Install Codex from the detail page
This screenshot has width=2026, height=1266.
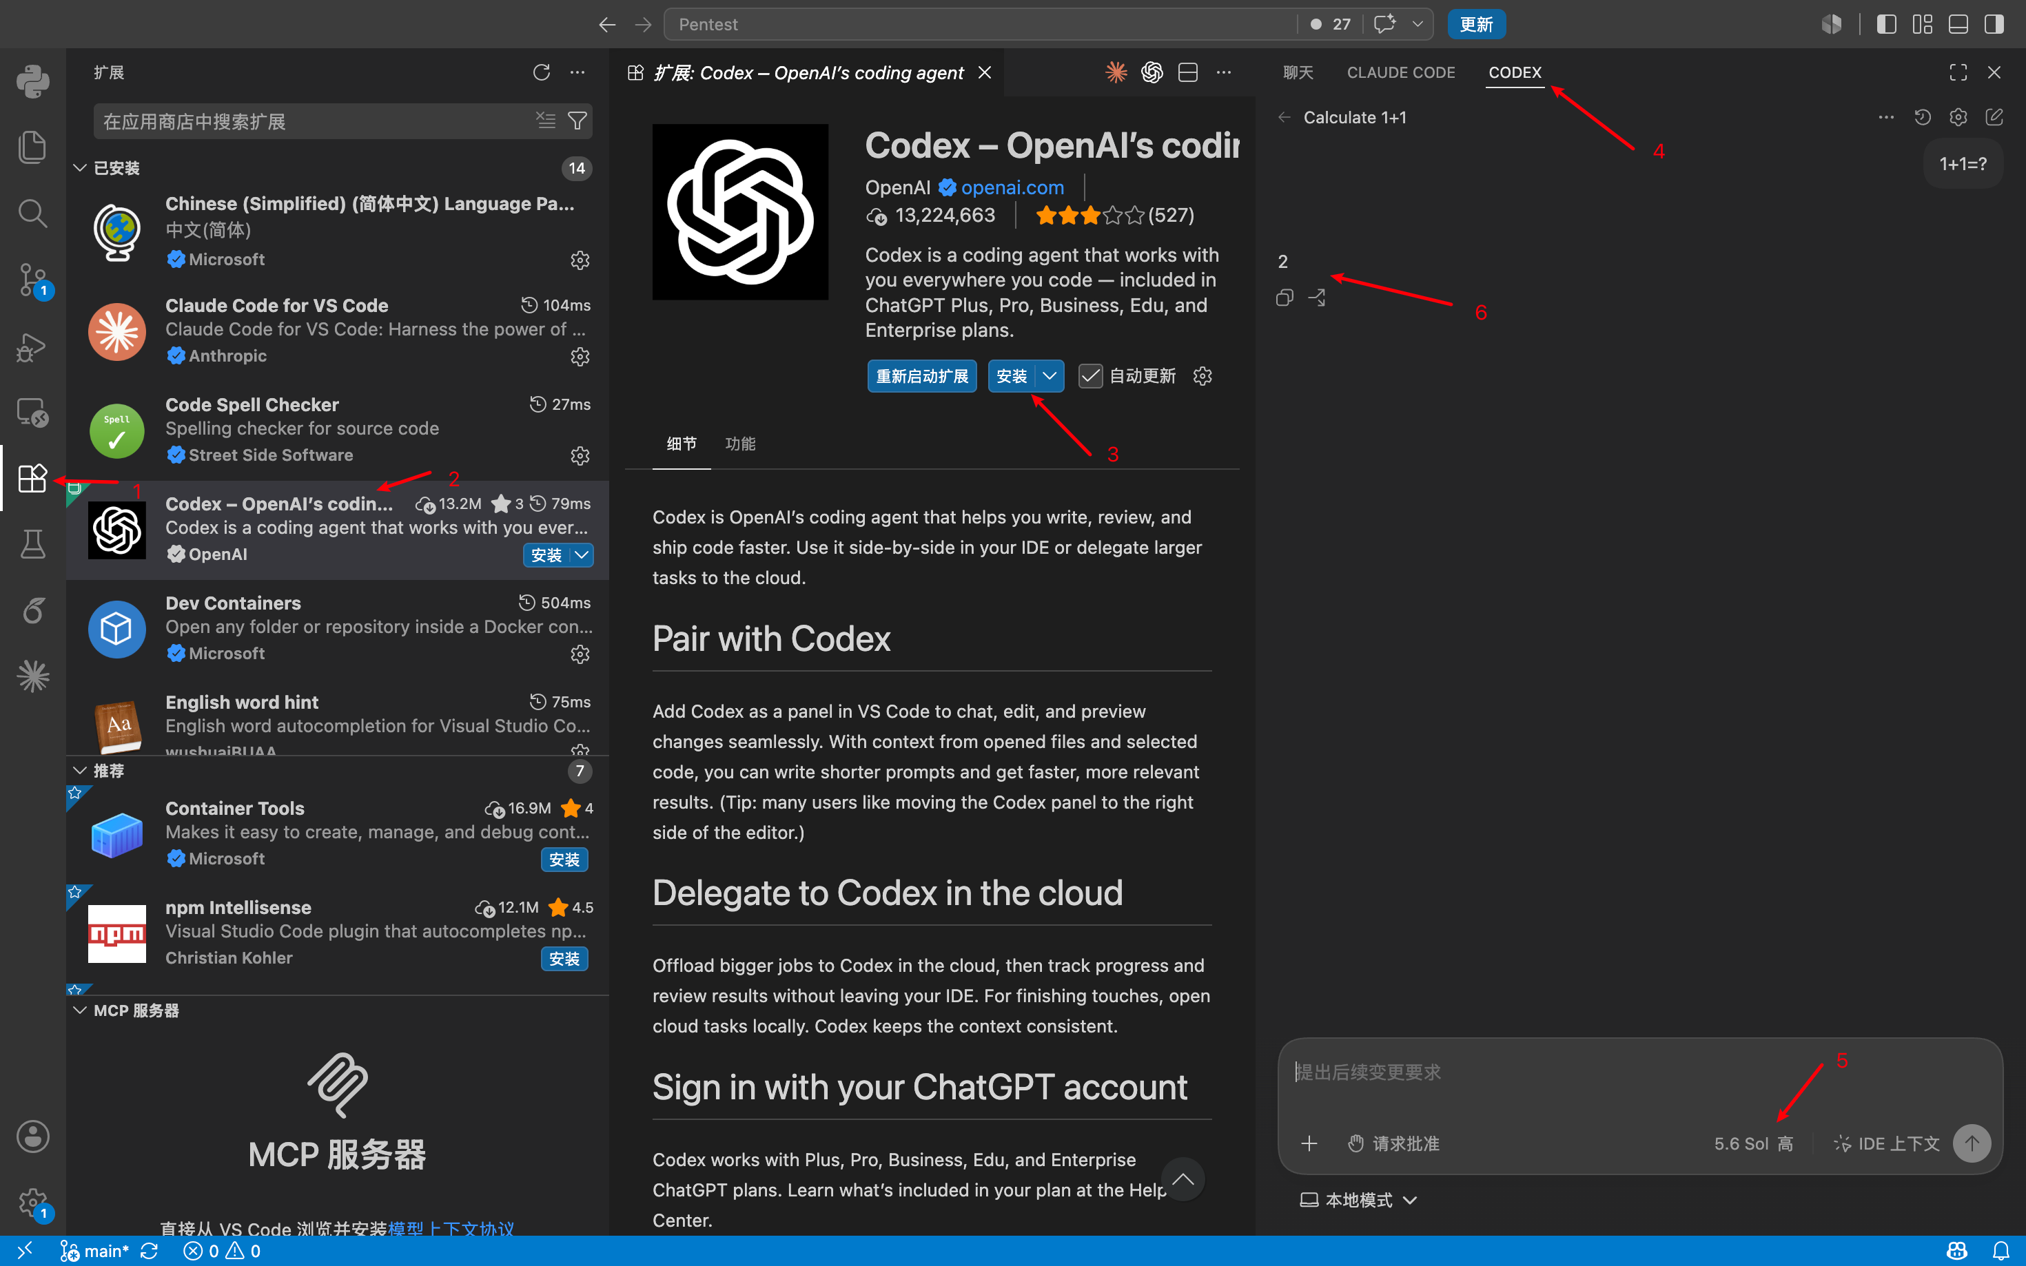[1012, 376]
